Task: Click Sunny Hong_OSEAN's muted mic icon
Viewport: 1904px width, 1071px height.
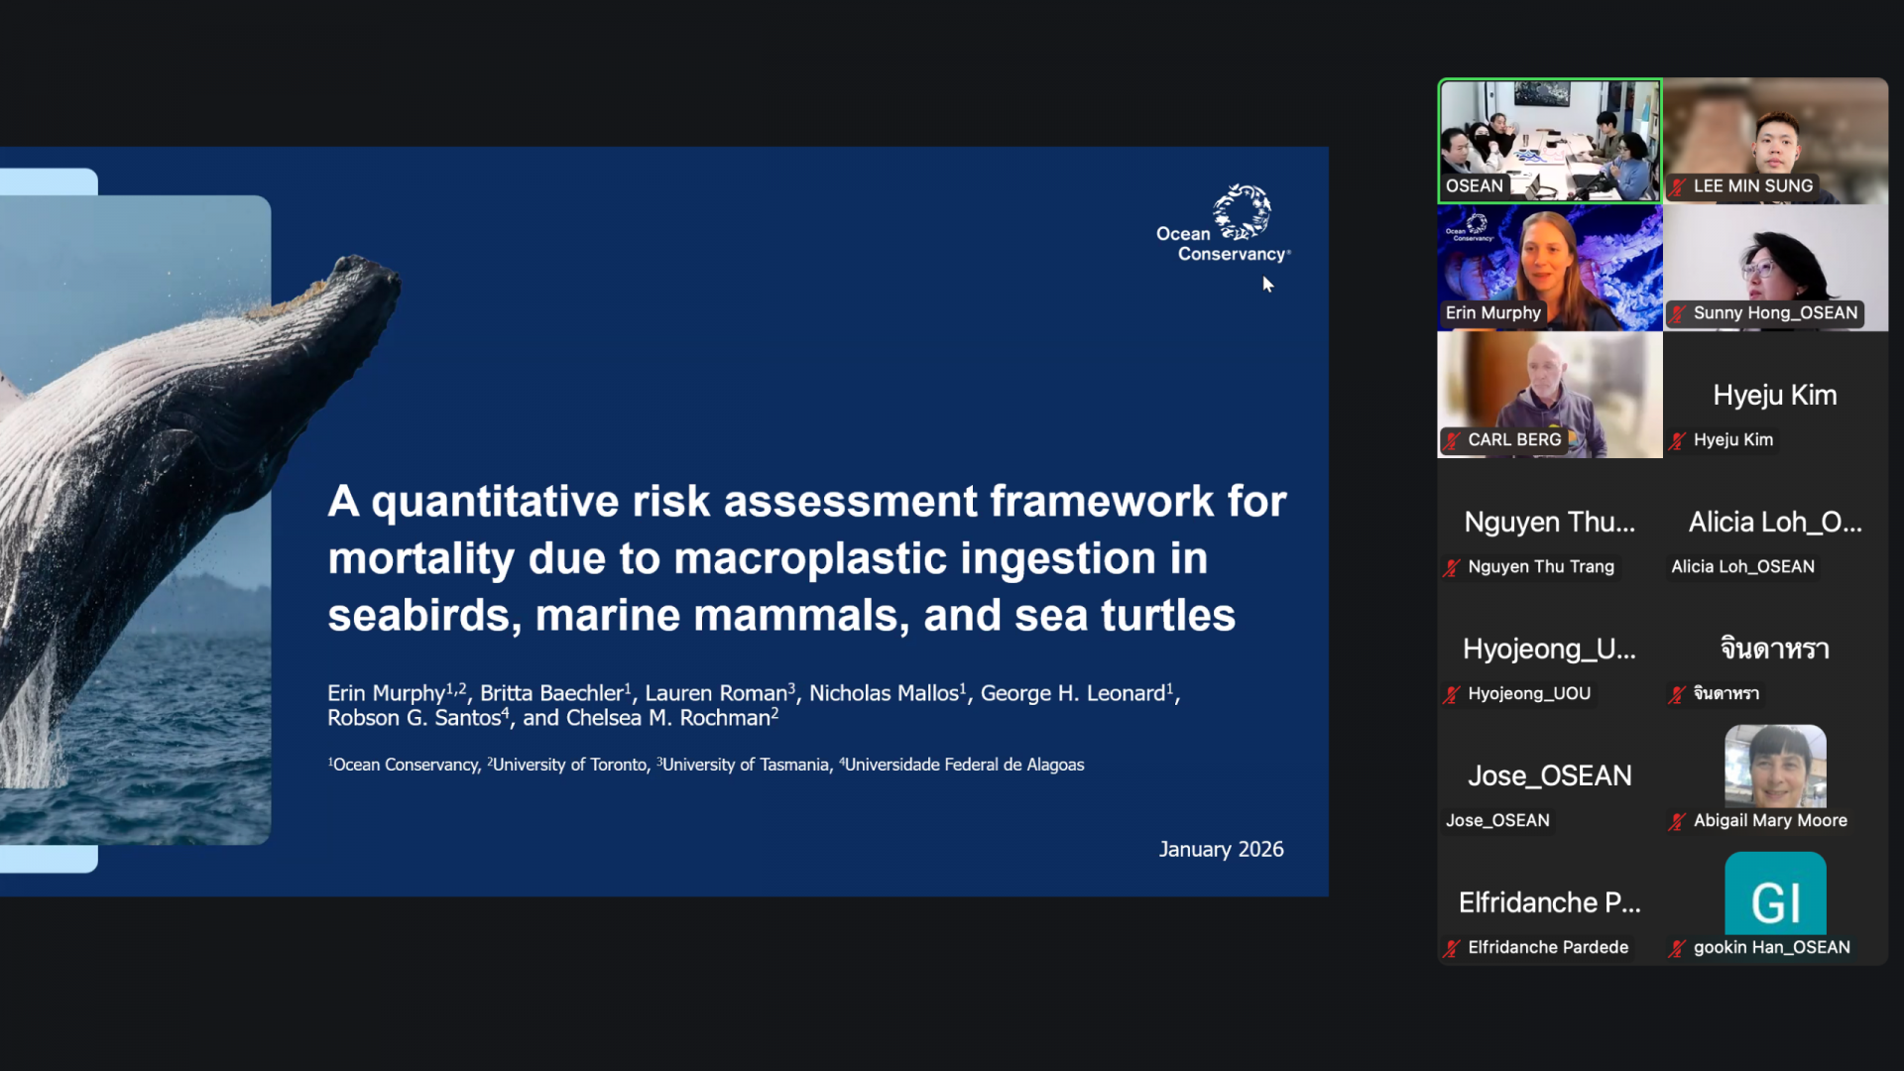Action: 1677,313
